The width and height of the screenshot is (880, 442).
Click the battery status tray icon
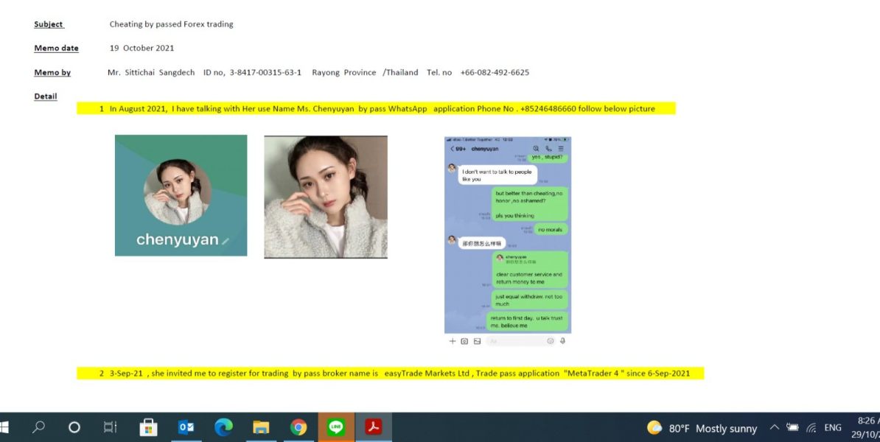pyautogui.click(x=793, y=428)
